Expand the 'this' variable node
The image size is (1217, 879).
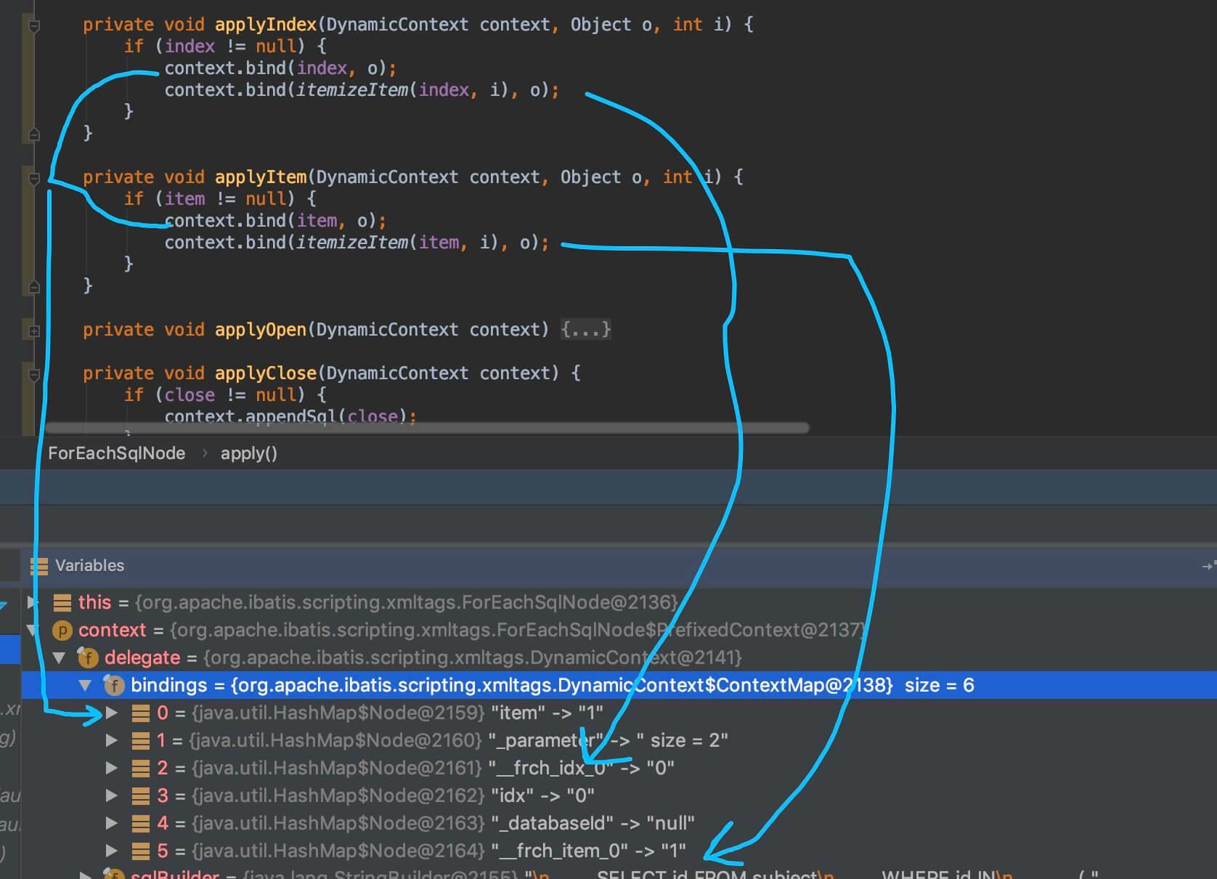[x=32, y=602]
